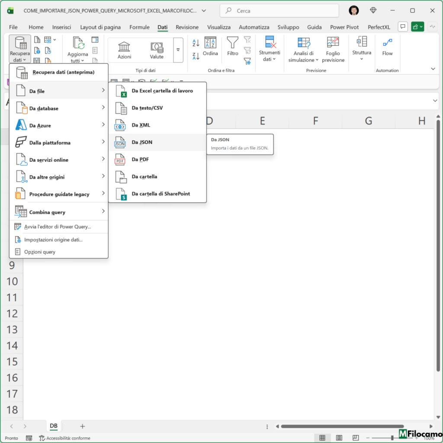Viewport: 443px width, 443px height.
Task: Open Strumenti dati dropdown
Action: (x=270, y=49)
